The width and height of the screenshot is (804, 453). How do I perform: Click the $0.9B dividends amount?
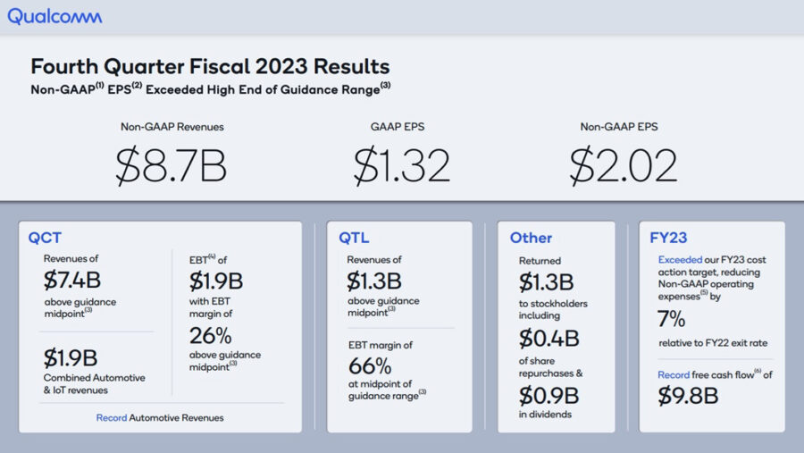(549, 394)
